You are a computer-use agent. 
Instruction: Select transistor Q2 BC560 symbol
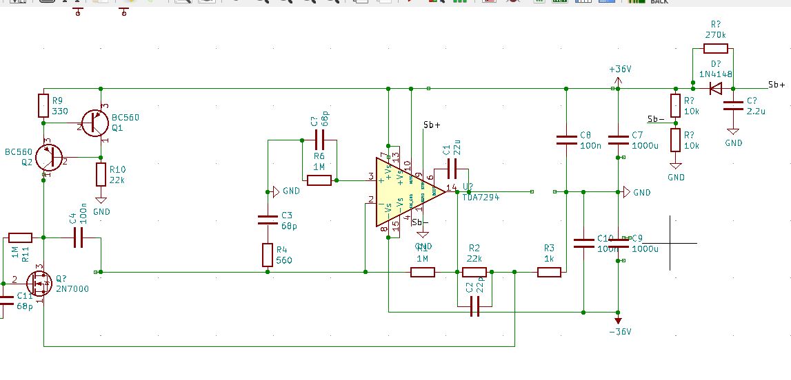pyautogui.click(x=49, y=158)
